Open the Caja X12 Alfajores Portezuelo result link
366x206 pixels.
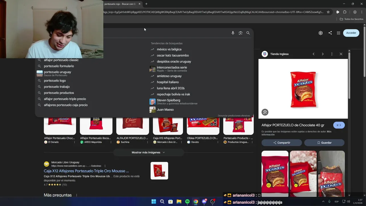(x=86, y=171)
